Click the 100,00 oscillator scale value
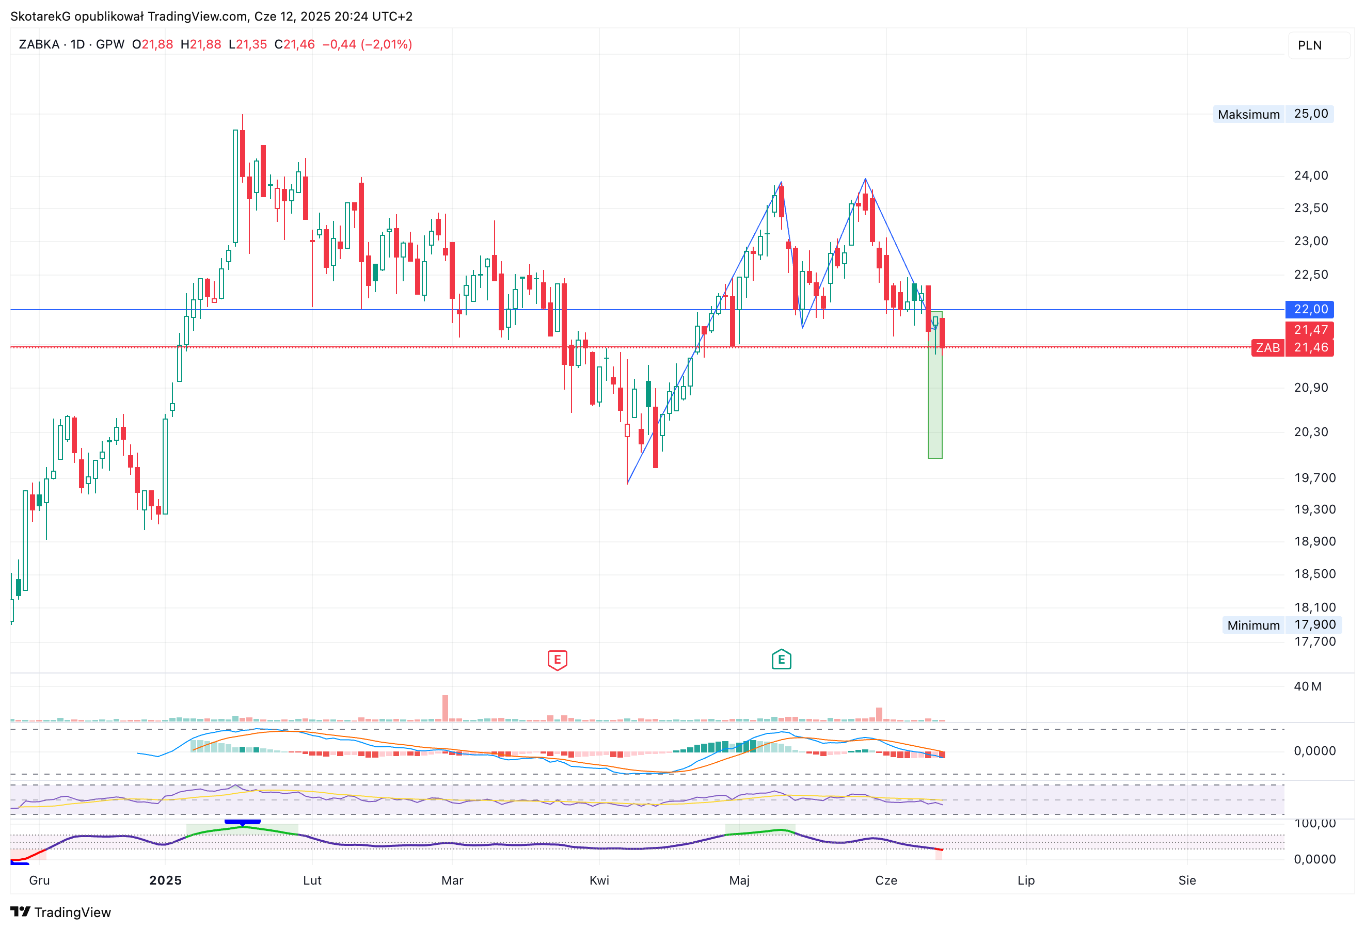 coord(1314,823)
